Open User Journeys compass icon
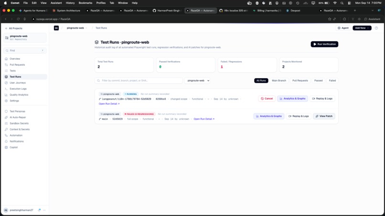 coord(6,83)
